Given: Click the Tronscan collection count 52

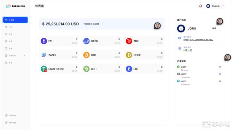Looking at the screenshot, I should 220,74.
